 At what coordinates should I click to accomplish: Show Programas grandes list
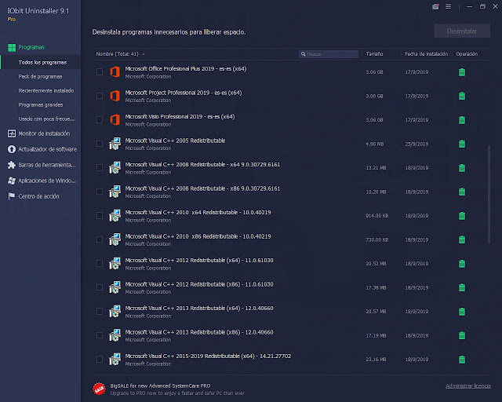(x=41, y=104)
